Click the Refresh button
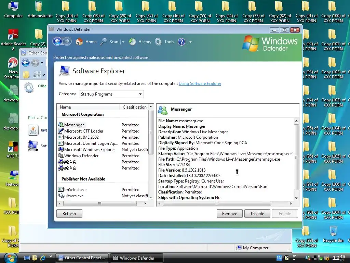This screenshot has width=350, height=263. point(69,214)
